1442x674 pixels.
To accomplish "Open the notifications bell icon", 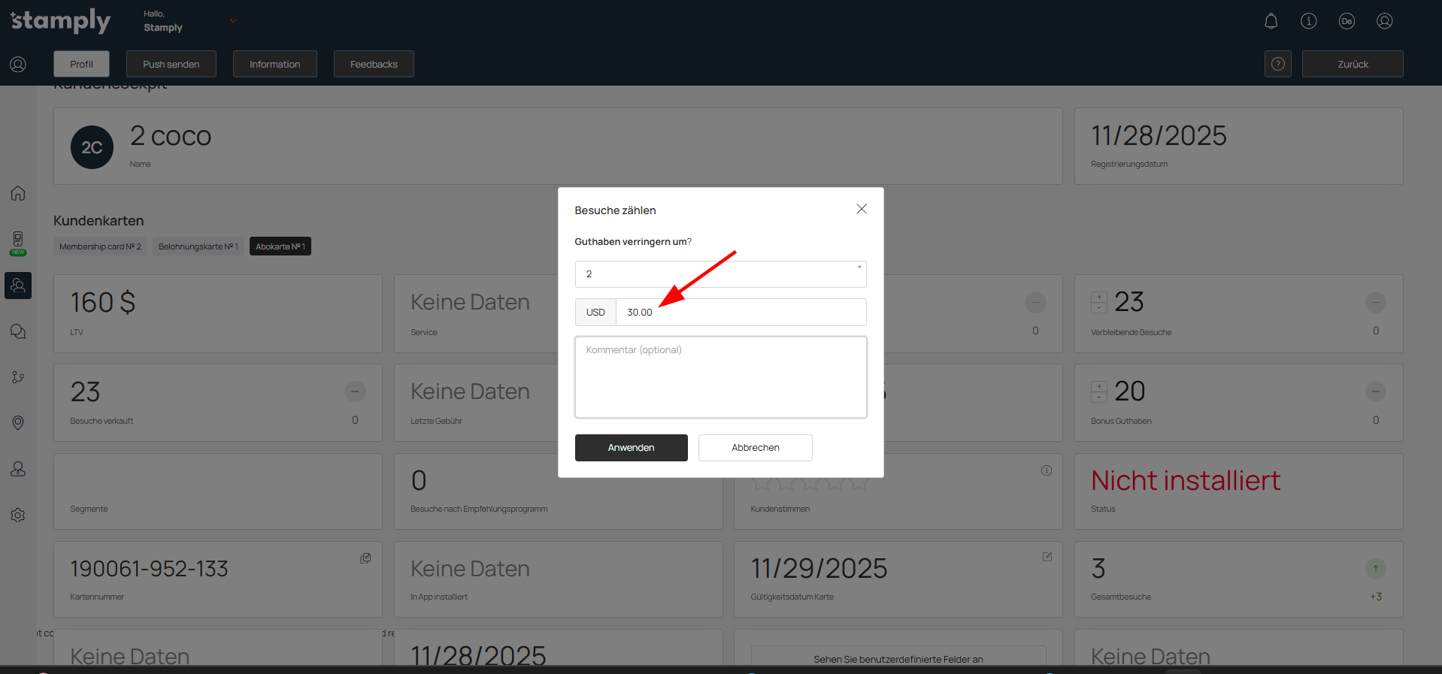I will 1271,21.
